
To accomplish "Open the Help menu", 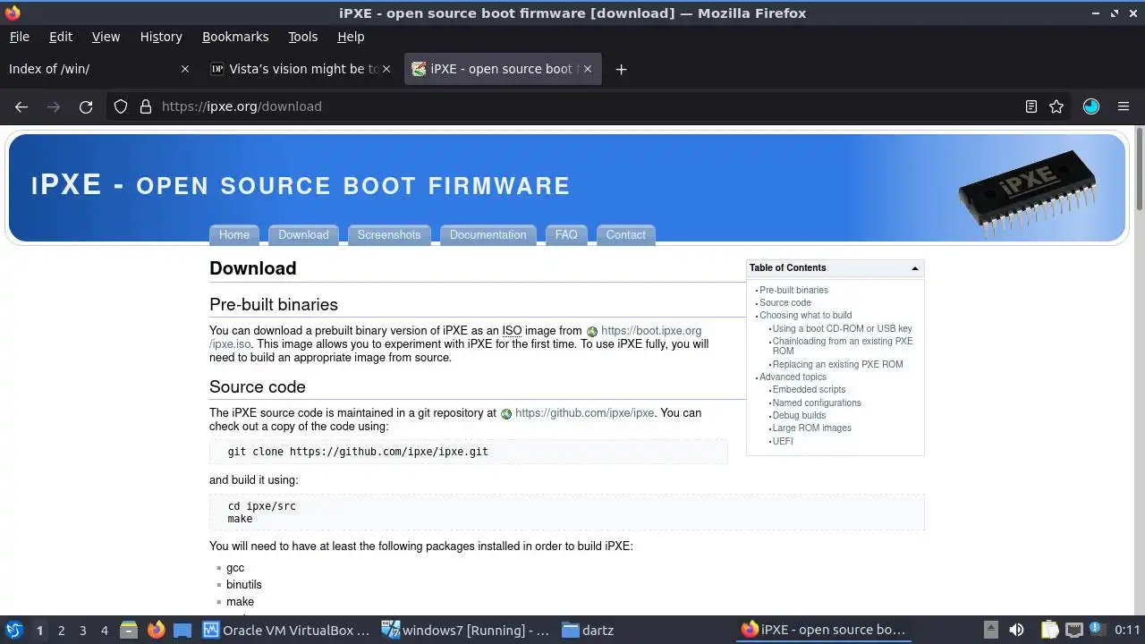I will click(351, 37).
